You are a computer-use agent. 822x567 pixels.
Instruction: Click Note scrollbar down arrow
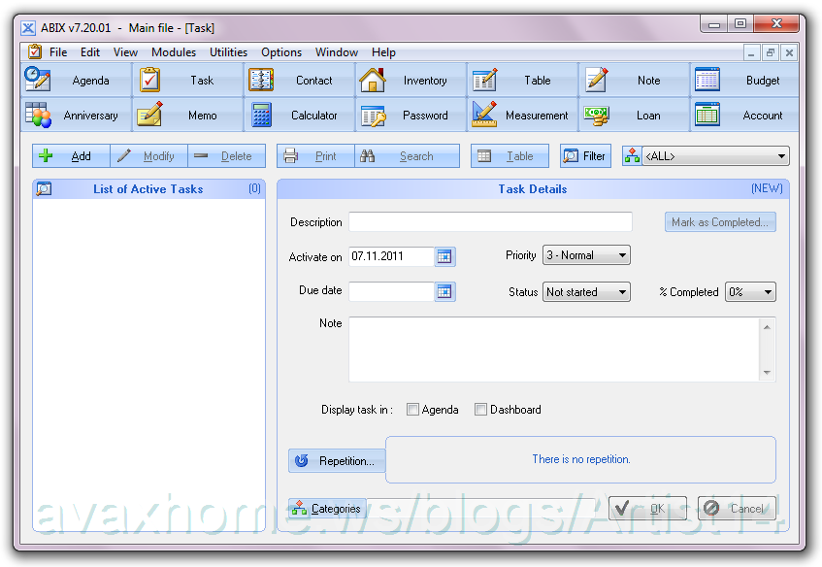767,373
